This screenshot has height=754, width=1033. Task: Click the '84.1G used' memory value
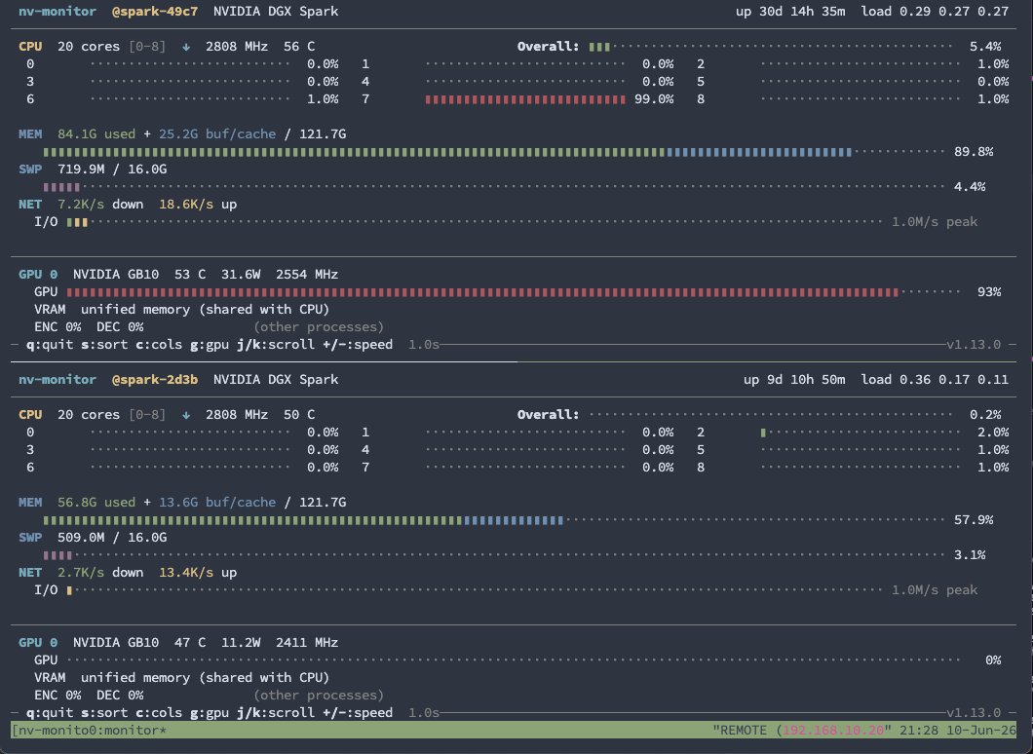(x=96, y=134)
